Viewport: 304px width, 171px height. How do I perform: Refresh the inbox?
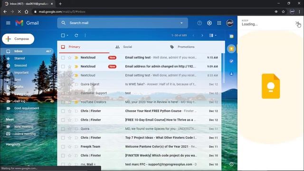76,35
